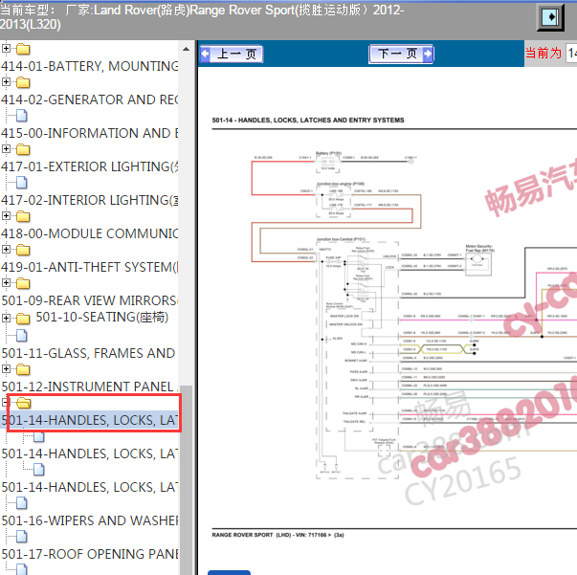577x575 pixels.
Task: Click footer text RANGE ROVER SPORT (LHD) VIN
Action: tap(277, 535)
